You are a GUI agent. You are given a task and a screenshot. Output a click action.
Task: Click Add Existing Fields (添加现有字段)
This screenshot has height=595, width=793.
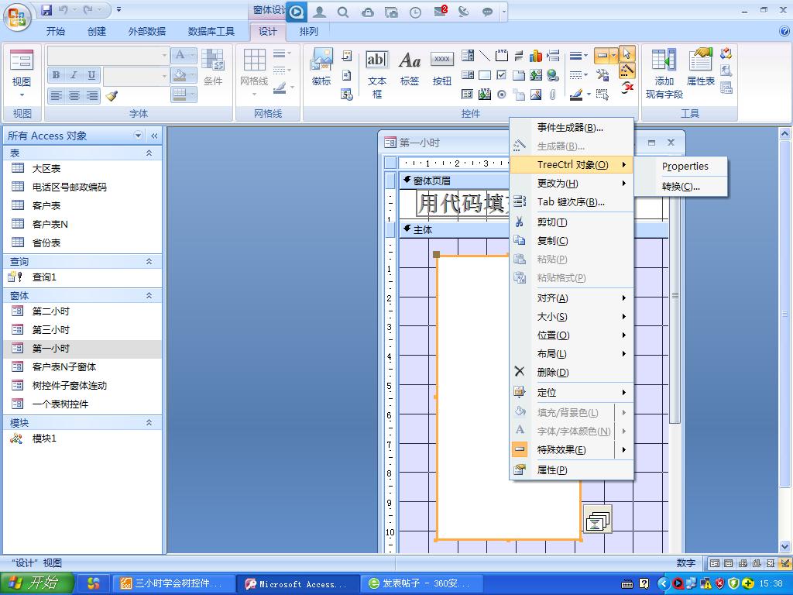click(664, 74)
